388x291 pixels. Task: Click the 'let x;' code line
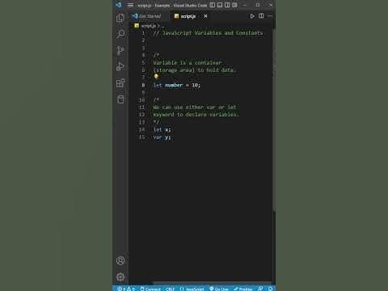pos(162,129)
